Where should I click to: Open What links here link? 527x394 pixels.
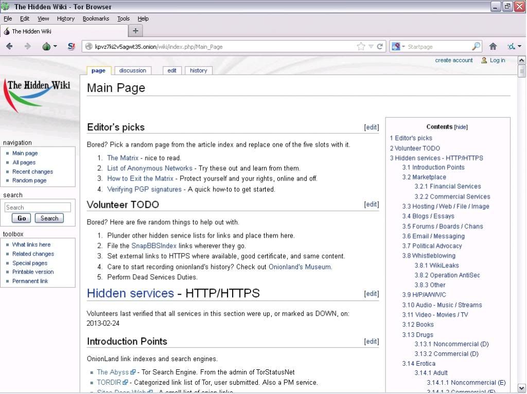click(31, 244)
